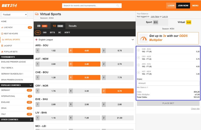Click the Virtual betslip count badge
Viewport: 201px width, 130px height.
[189, 22]
